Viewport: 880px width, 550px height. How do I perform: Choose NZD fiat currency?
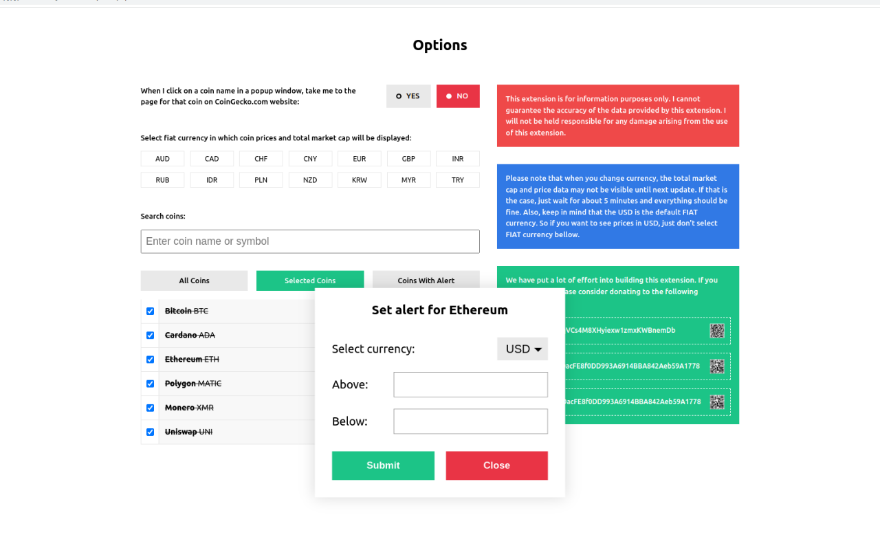(x=311, y=180)
